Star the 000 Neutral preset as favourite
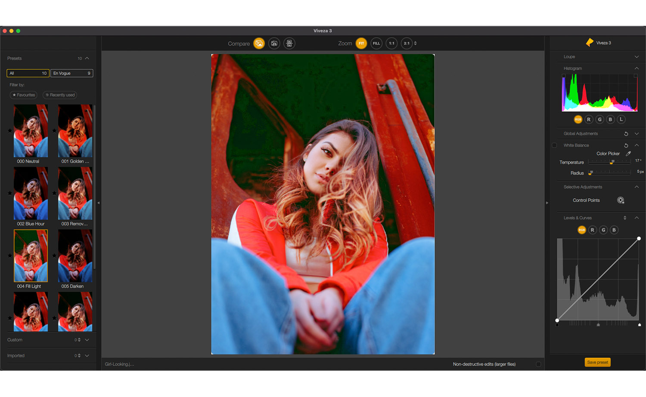This screenshot has height=397, width=646. [10, 131]
